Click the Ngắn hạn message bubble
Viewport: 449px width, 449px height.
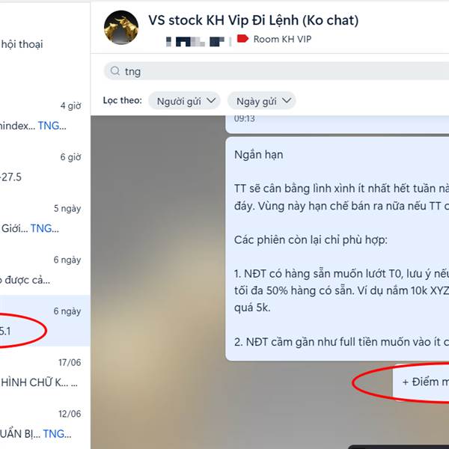point(337,248)
